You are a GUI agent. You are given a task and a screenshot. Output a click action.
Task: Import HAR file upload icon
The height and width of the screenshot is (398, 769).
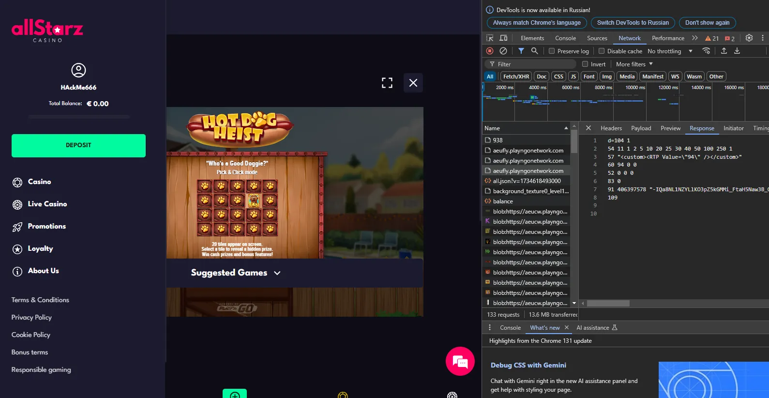tap(724, 51)
